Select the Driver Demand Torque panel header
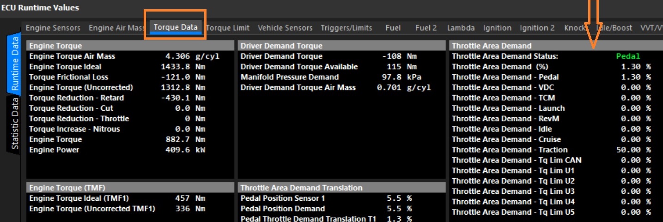 tap(341, 46)
